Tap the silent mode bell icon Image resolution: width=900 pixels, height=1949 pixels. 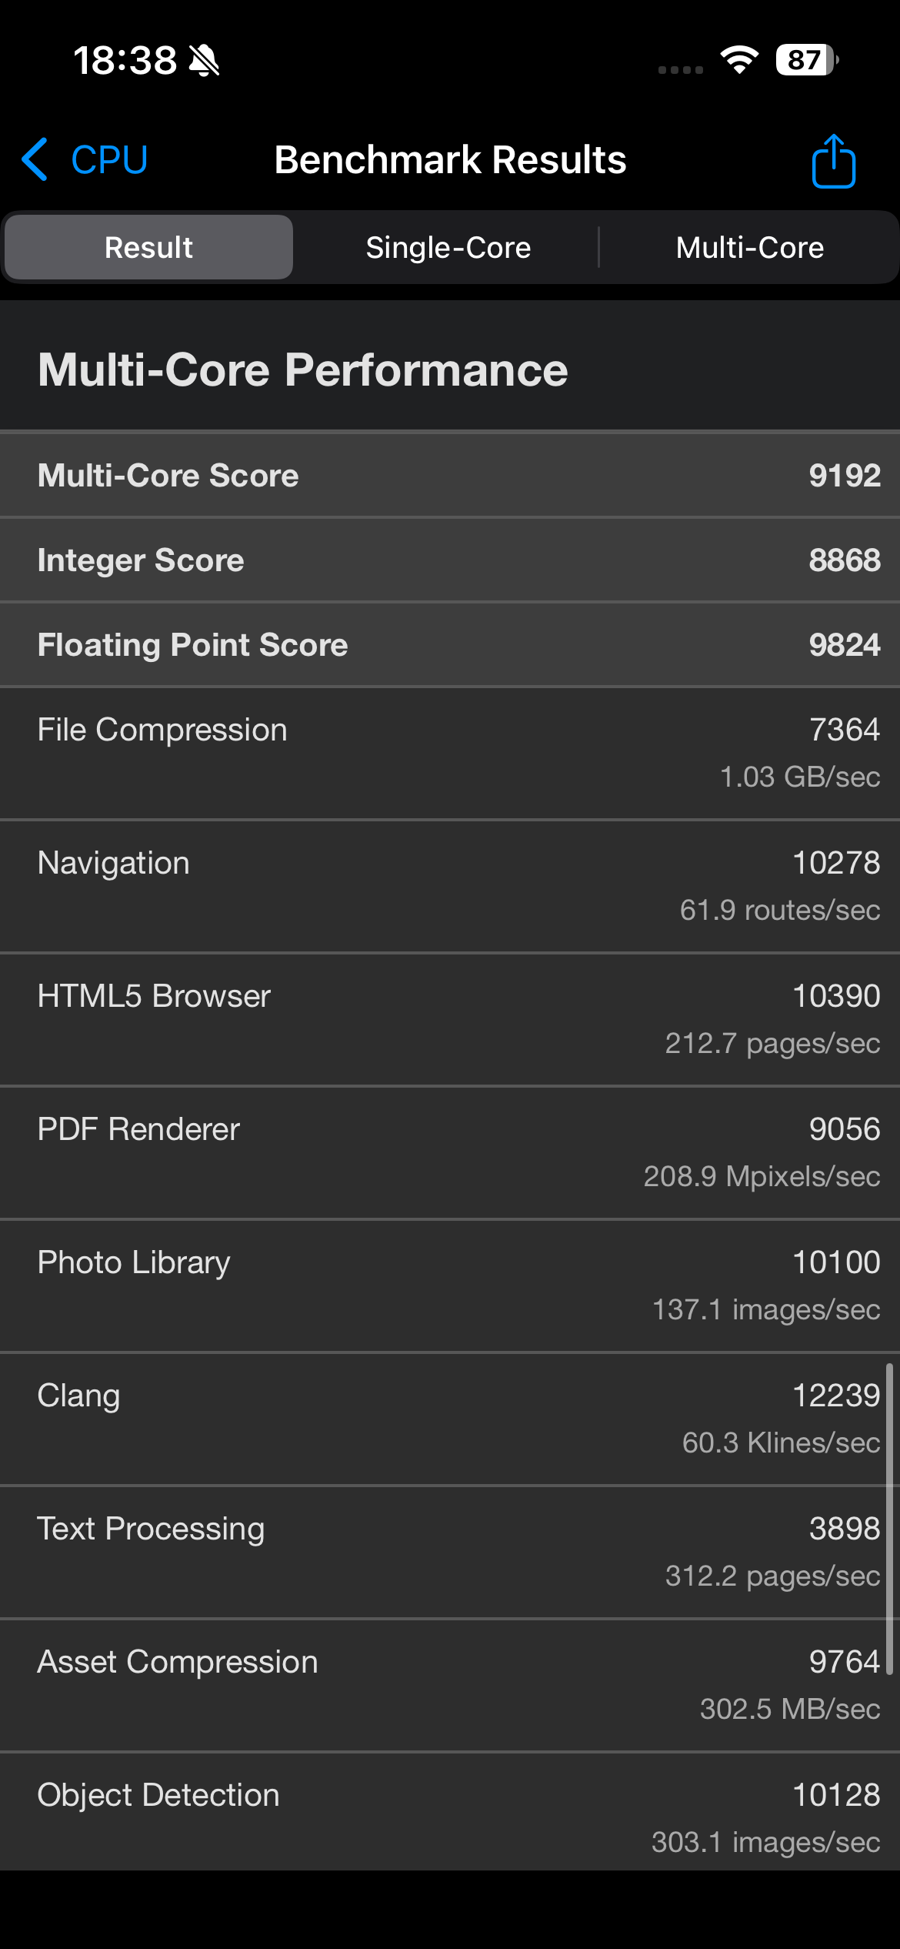click(205, 61)
